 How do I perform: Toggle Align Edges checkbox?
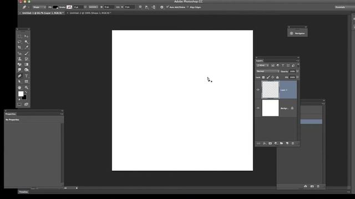(x=187, y=7)
